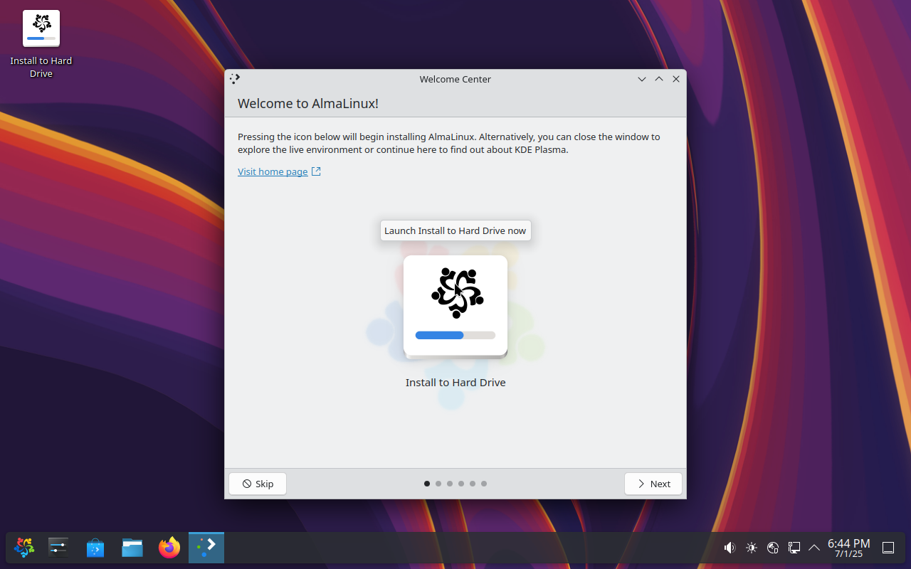Open System Settings from the taskbar

[x=58, y=548]
